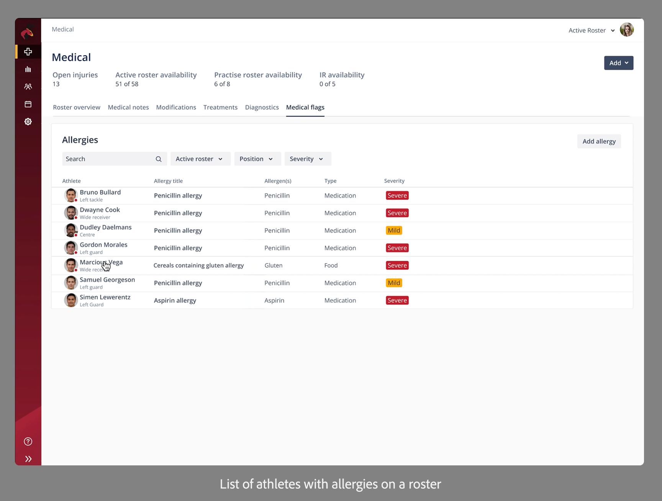
Task: Open the calendar sidebar icon
Action: (x=28, y=104)
